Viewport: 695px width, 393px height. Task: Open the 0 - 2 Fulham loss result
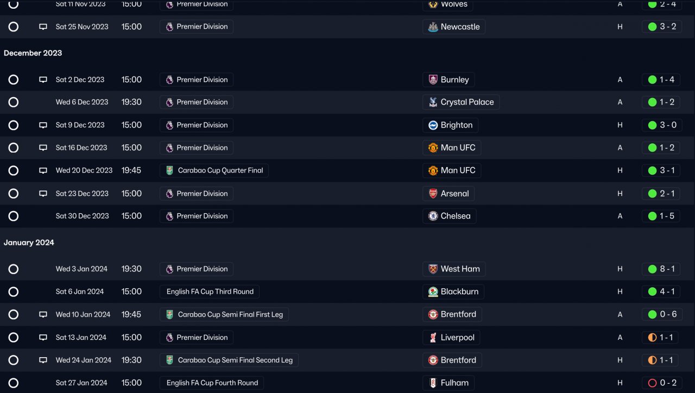click(661, 383)
